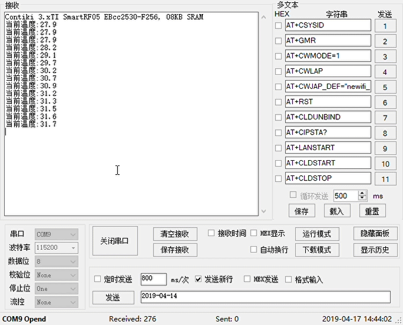Screen dimensions: 403x325
Task: Click the loop interval 500 ms field
Action: click(346, 196)
